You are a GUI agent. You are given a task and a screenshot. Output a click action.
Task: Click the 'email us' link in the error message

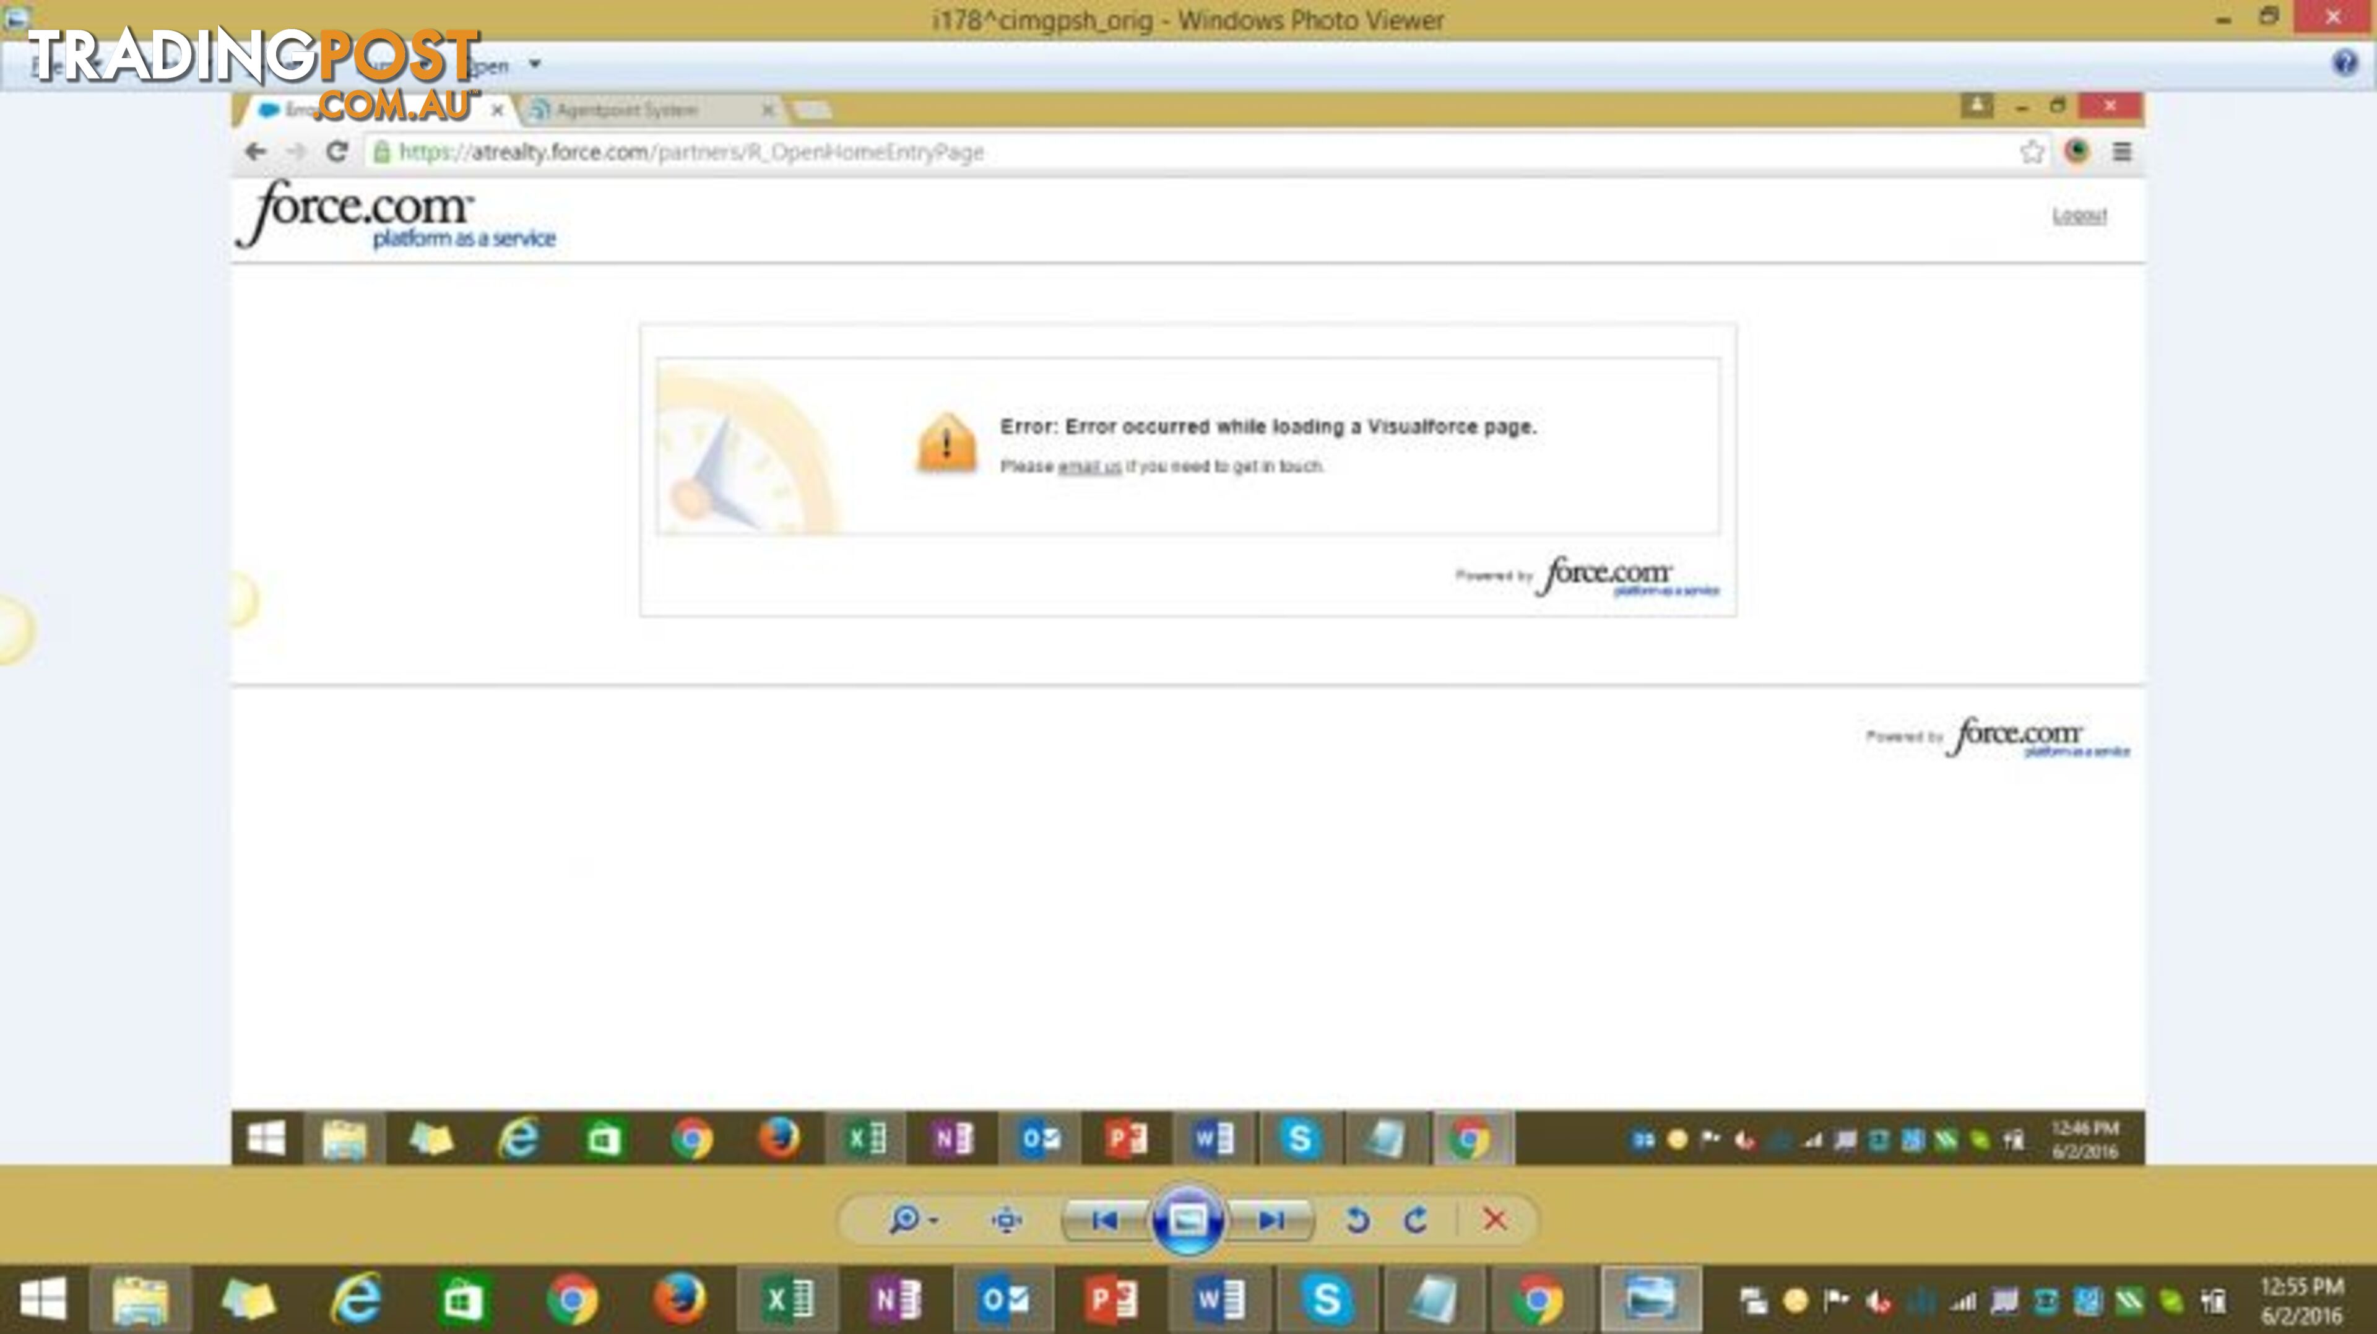pyautogui.click(x=1089, y=466)
